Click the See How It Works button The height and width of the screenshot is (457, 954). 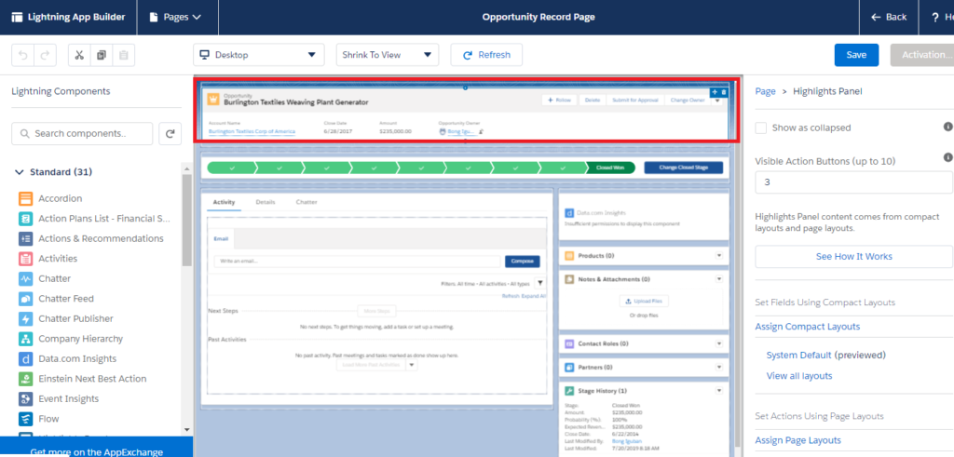853,257
